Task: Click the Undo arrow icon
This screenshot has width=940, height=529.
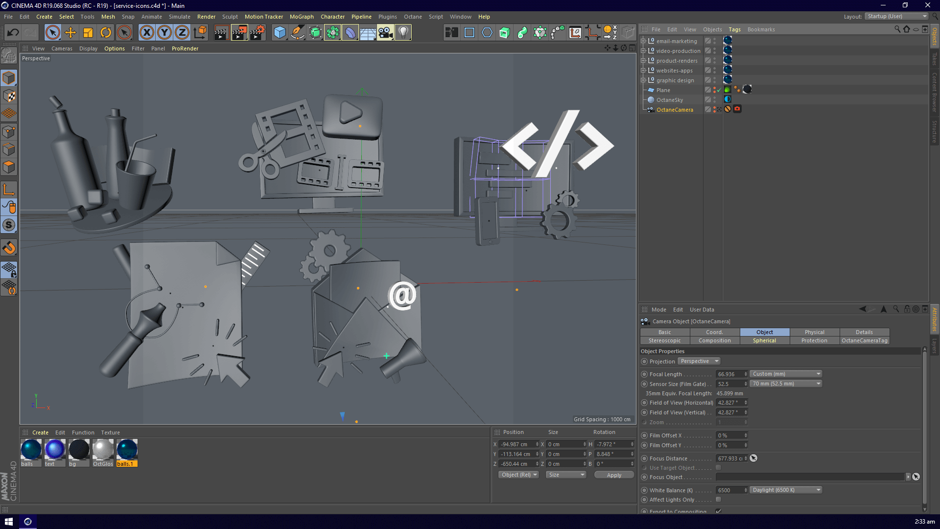Action: [x=13, y=33]
